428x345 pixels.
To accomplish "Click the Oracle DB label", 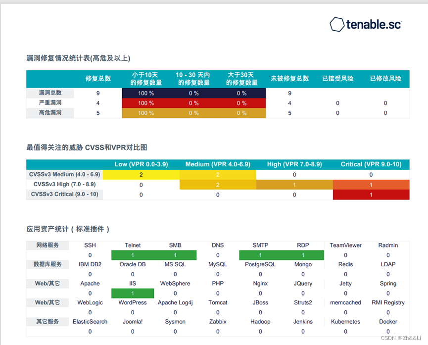I will [x=133, y=264].
